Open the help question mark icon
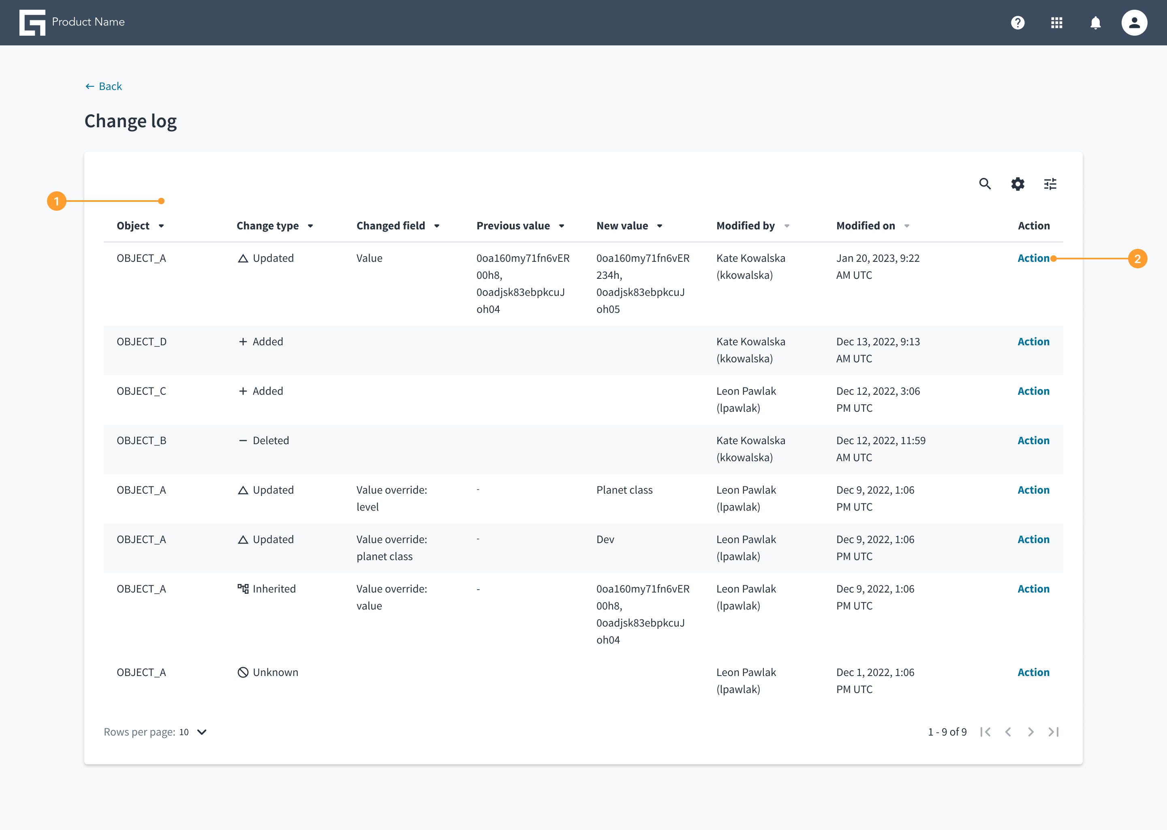This screenshot has width=1167, height=830. click(x=1017, y=22)
